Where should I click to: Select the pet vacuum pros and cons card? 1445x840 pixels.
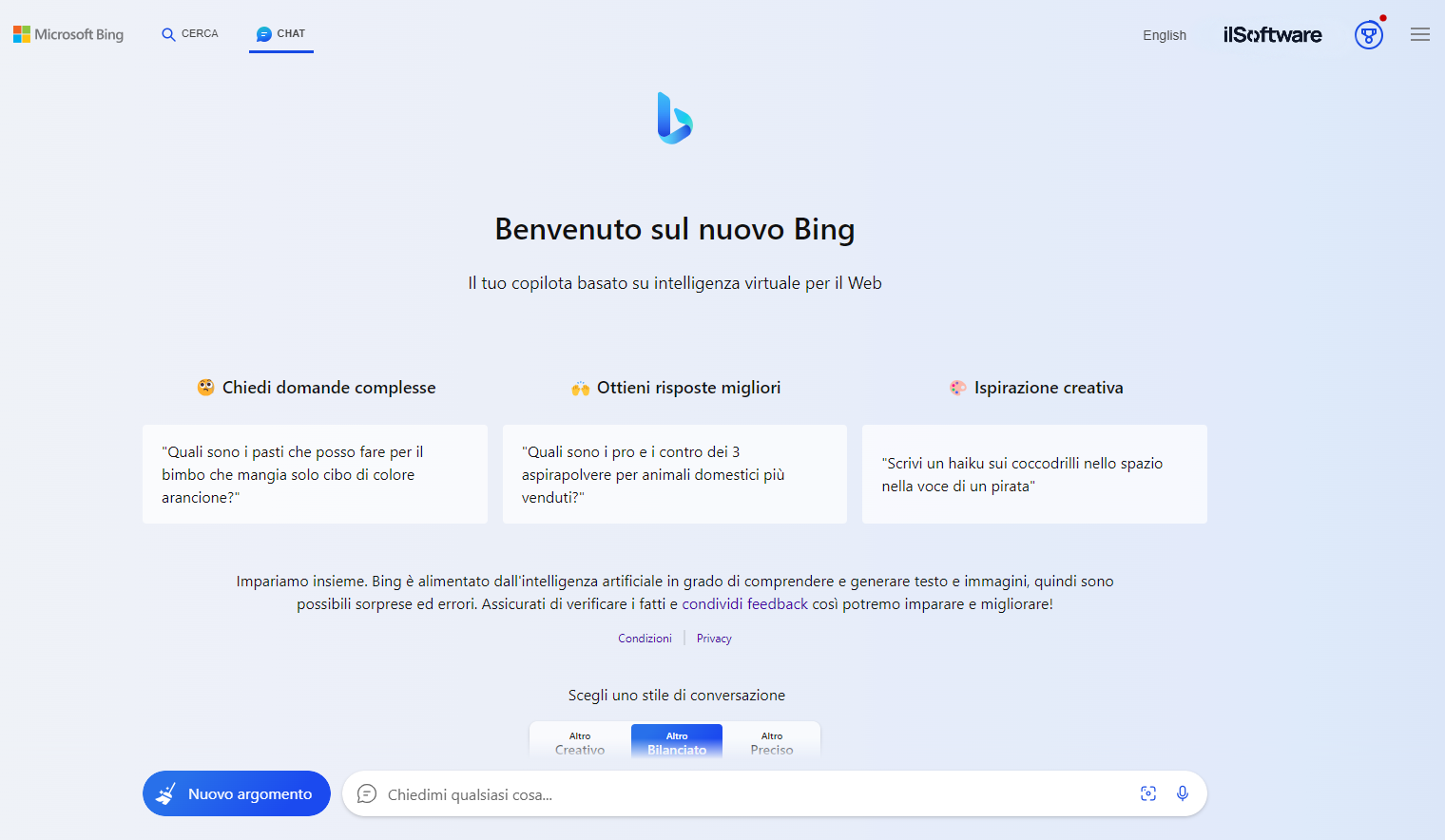point(675,474)
